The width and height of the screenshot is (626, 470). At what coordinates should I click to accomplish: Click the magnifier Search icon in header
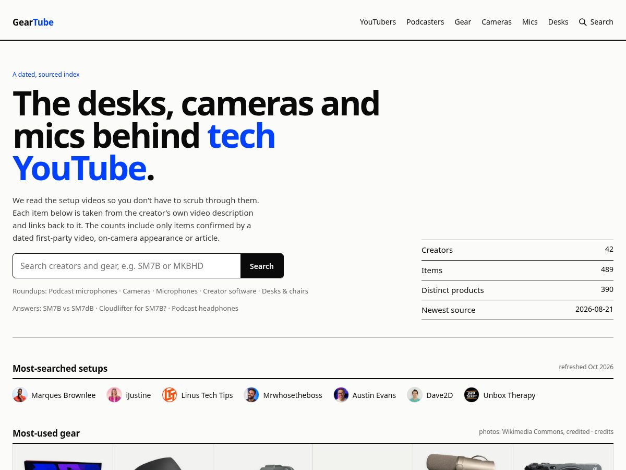(583, 22)
